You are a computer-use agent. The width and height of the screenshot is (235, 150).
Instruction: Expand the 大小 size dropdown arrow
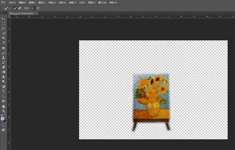(x=38, y=8)
